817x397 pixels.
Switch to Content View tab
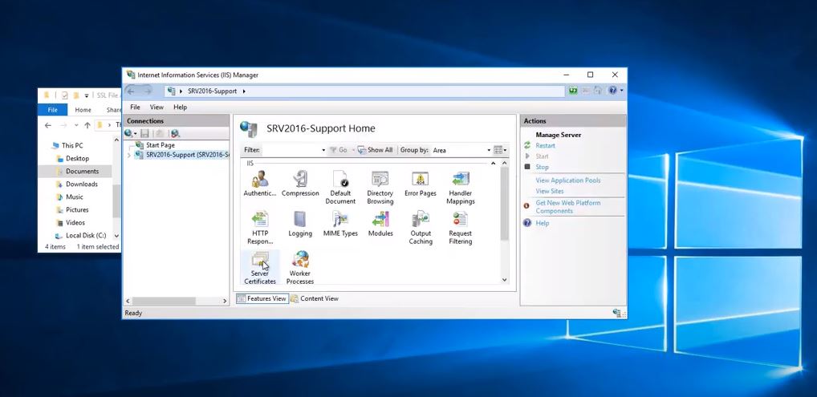(315, 298)
